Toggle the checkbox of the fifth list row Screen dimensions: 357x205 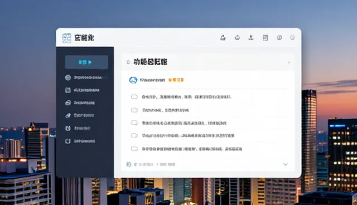click(x=134, y=149)
